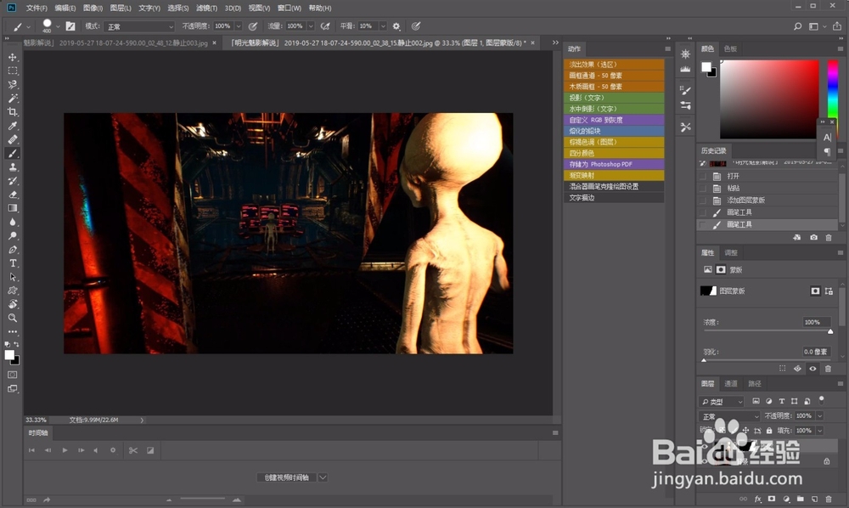849x508 pixels.
Task: Click 创建视频时间轴 button
Action: 287,477
